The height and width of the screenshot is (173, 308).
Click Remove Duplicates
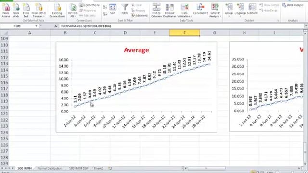point(169,11)
